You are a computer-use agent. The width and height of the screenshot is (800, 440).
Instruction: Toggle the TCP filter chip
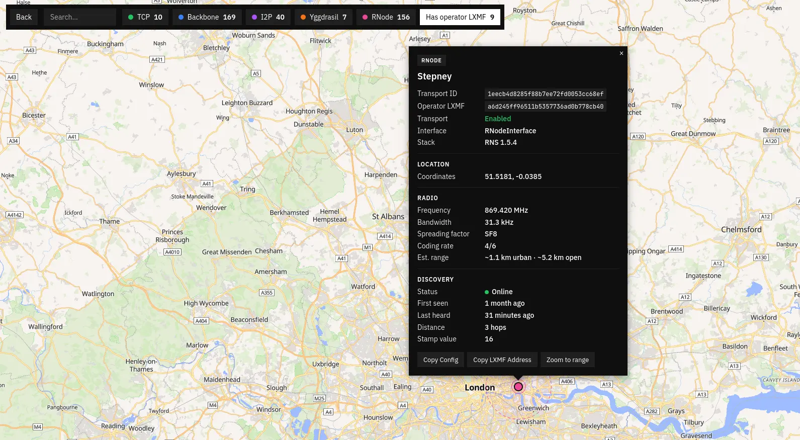(145, 17)
